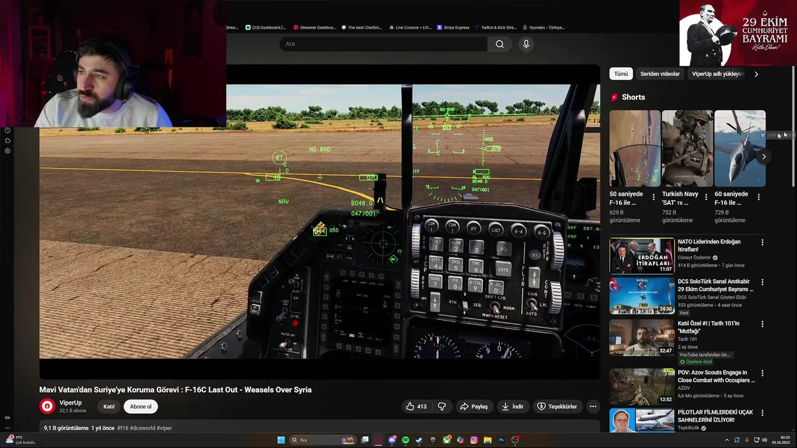Open the Xbox app from the taskbar
The width and height of the screenshot is (797, 448).
(x=447, y=440)
